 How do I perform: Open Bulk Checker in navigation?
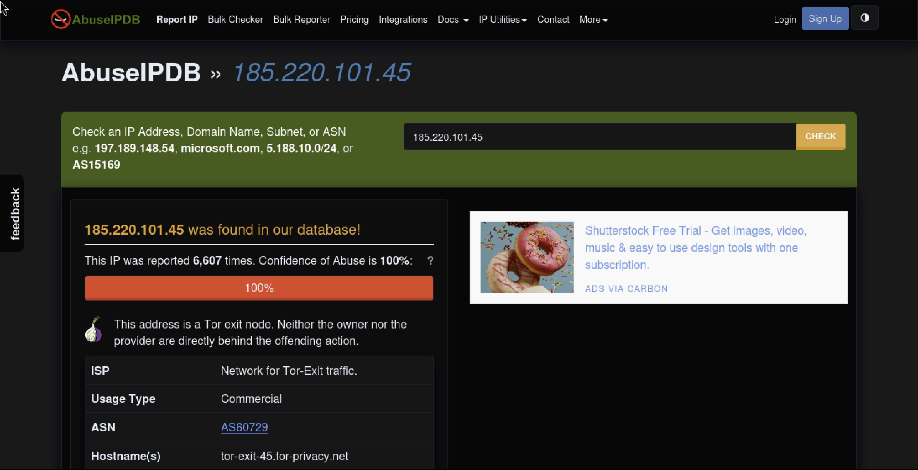coord(235,20)
